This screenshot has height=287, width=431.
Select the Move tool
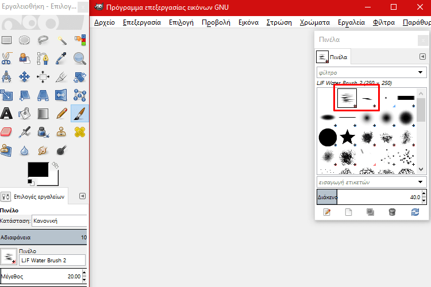coord(25,77)
